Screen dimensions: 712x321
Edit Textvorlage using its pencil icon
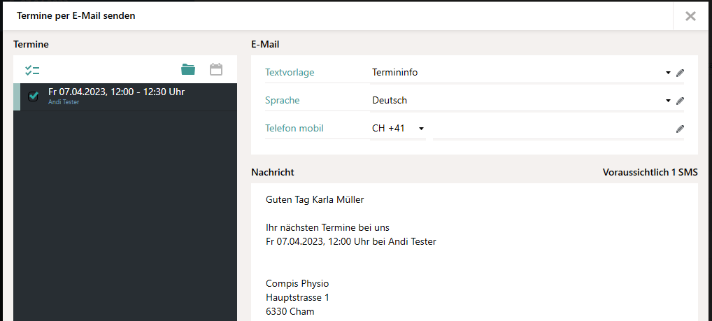[680, 73]
